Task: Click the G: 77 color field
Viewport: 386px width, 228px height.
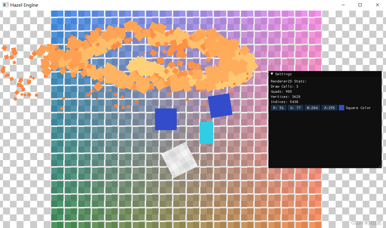Action: click(x=296, y=108)
